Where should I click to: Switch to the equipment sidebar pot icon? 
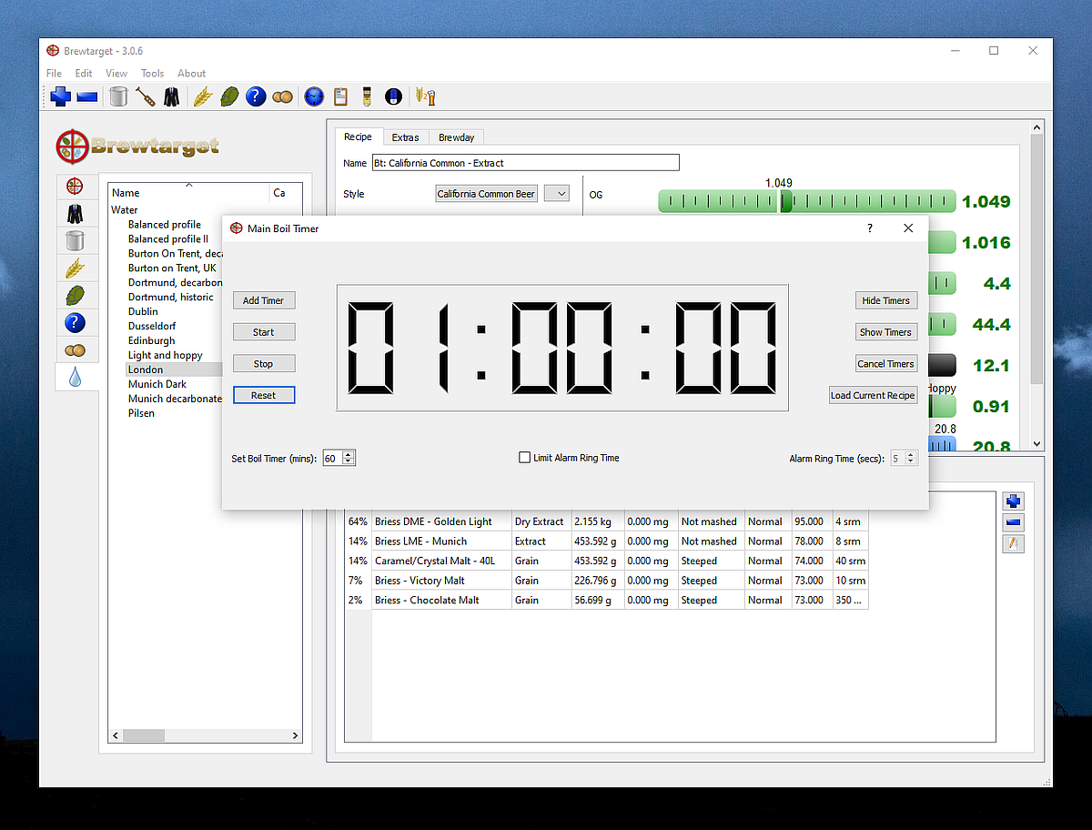[75, 241]
